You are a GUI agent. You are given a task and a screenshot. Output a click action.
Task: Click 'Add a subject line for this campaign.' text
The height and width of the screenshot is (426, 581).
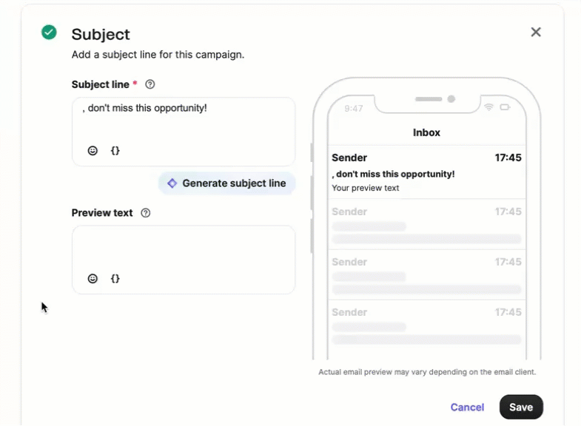tap(158, 55)
